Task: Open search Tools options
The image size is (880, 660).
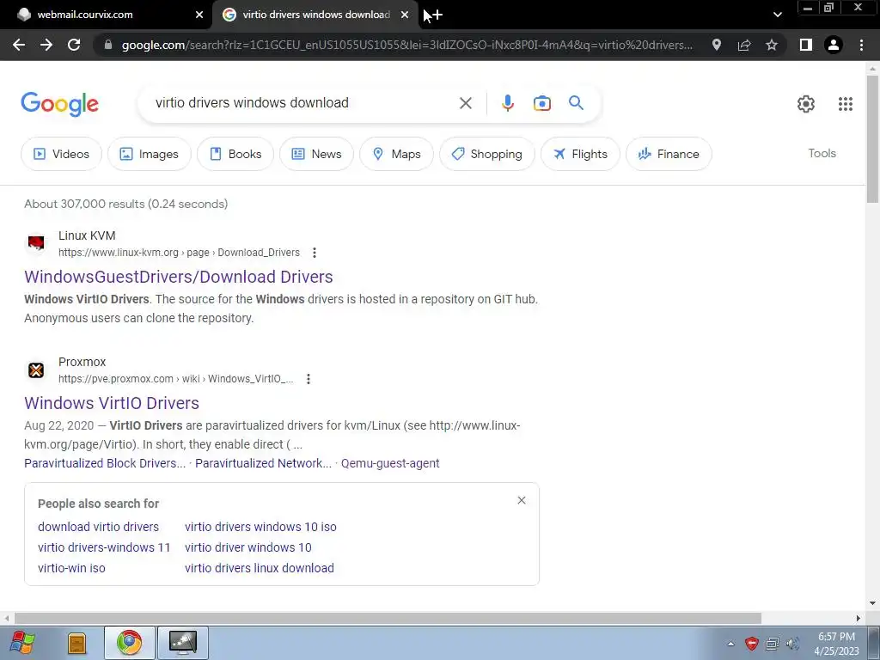Action: coord(822,153)
